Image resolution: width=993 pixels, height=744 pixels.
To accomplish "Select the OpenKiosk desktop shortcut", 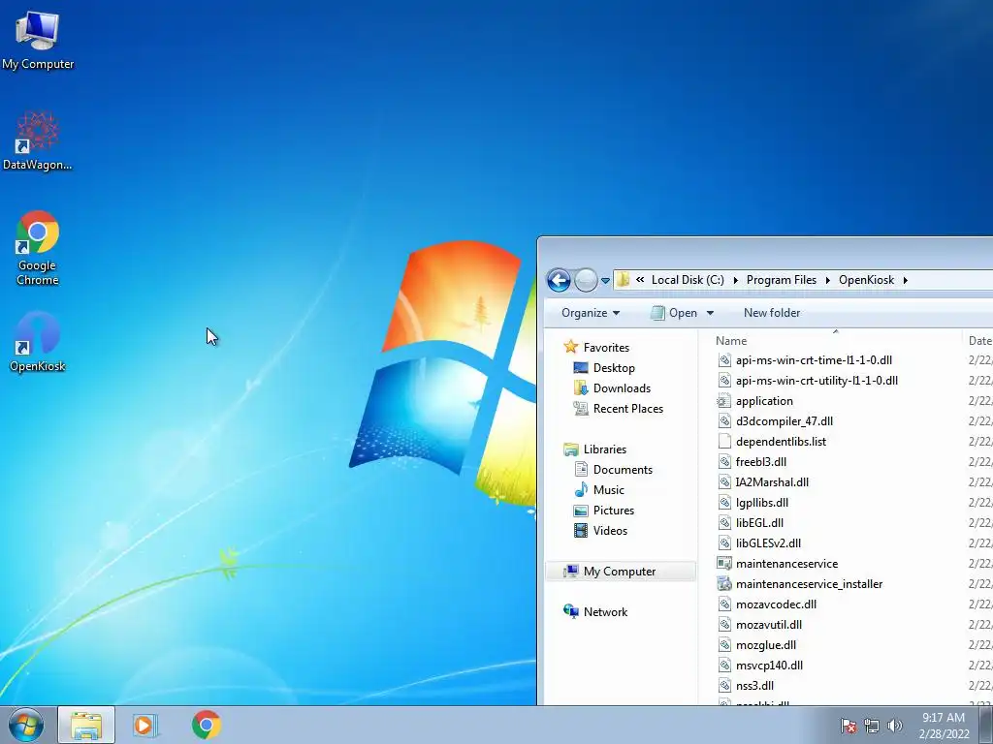I will (x=38, y=342).
